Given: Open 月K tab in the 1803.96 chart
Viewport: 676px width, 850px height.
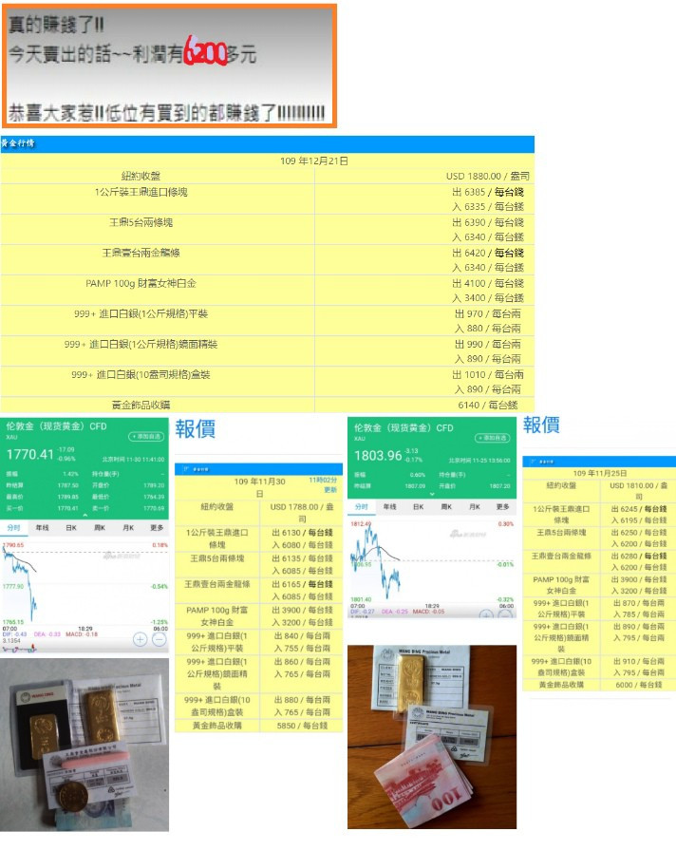Looking at the screenshot, I should point(475,507).
